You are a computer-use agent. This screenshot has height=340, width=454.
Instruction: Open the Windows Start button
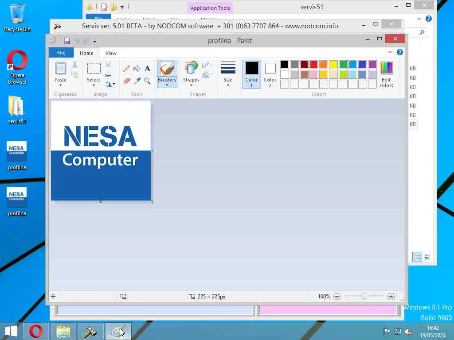[11, 331]
